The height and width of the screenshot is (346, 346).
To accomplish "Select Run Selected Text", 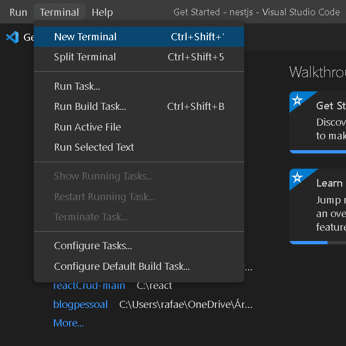I will tap(94, 147).
